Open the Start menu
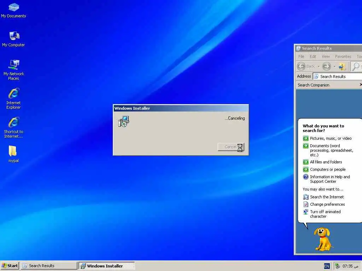Image resolution: width=362 pixels, height=271 pixels. (10, 266)
